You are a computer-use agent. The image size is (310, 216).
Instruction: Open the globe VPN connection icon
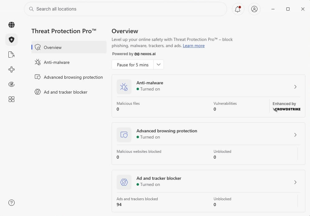point(12,25)
